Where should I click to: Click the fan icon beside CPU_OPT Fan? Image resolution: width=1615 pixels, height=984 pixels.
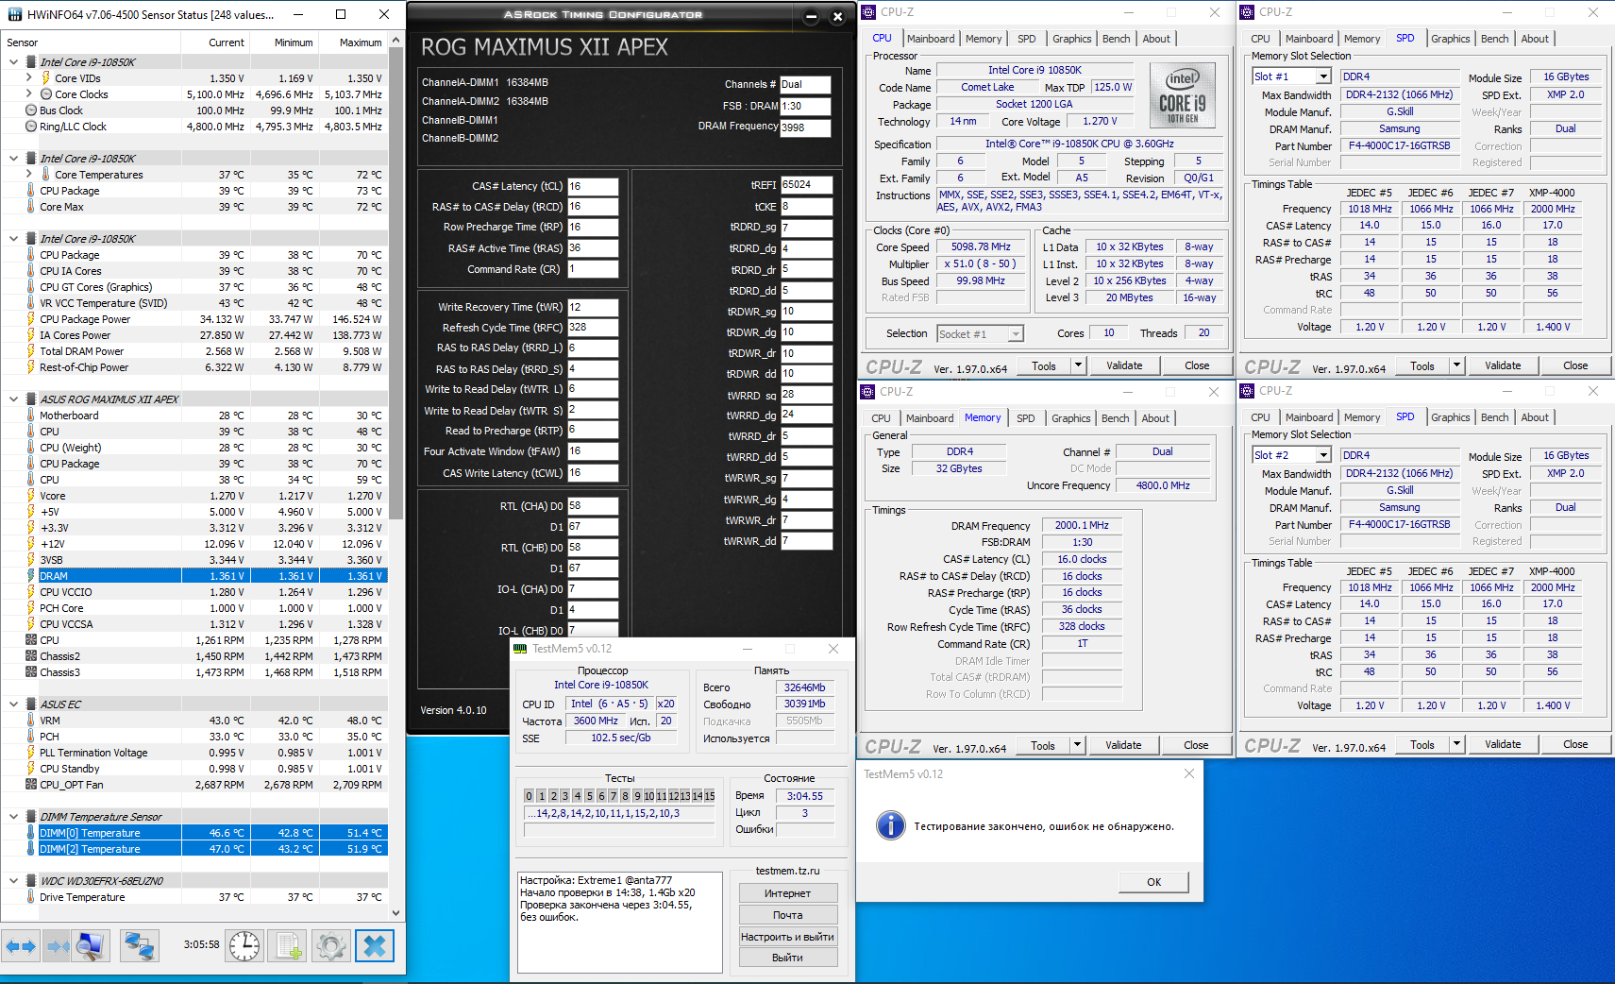[x=31, y=785]
